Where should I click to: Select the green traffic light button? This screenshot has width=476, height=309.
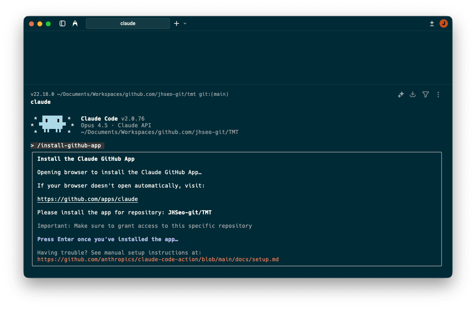(48, 24)
